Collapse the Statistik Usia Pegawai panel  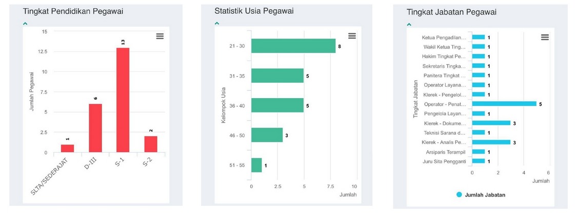click(216, 23)
